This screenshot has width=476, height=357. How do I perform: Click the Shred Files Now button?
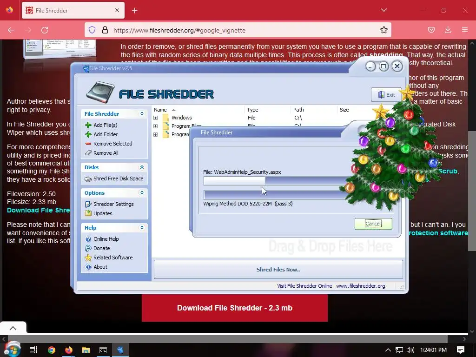point(278,269)
